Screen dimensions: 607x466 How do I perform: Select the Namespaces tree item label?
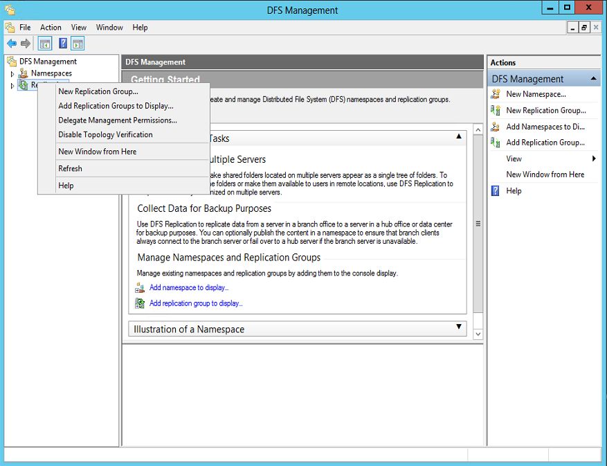[51, 73]
